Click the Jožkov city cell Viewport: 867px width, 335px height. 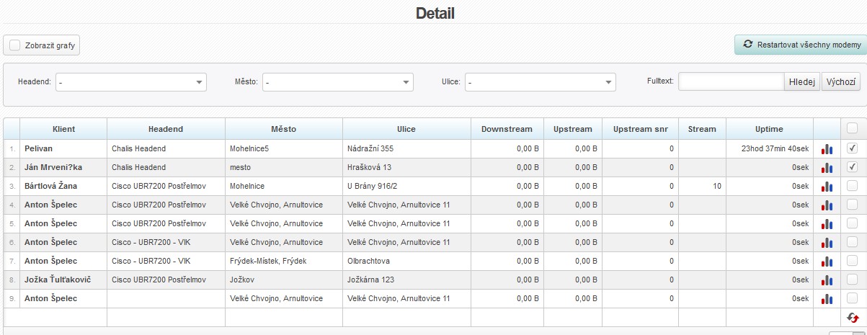(x=283, y=280)
